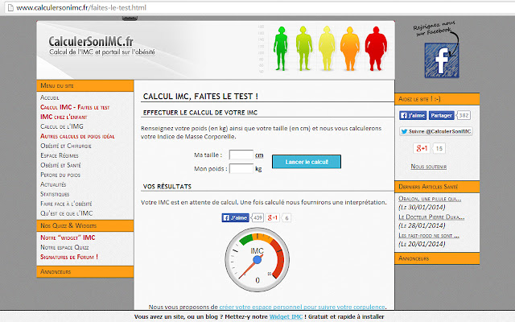The image size is (515, 322).
Task: Click the green slim body silhouette
Action: pos(281,48)
